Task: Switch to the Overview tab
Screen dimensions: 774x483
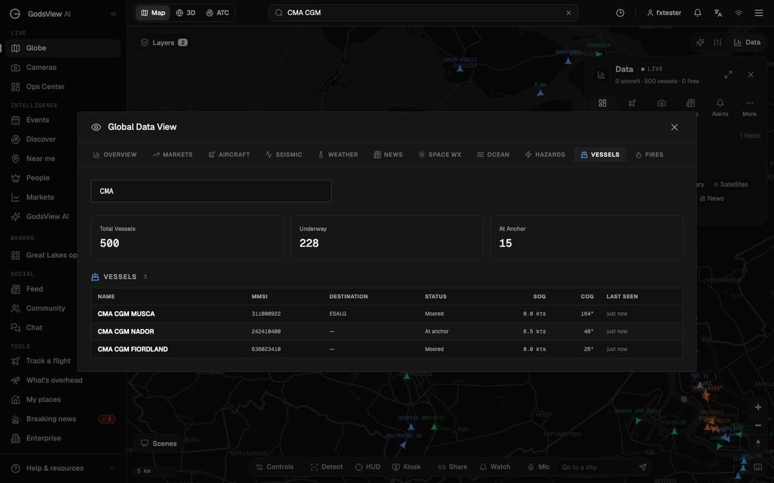Action: (x=115, y=155)
